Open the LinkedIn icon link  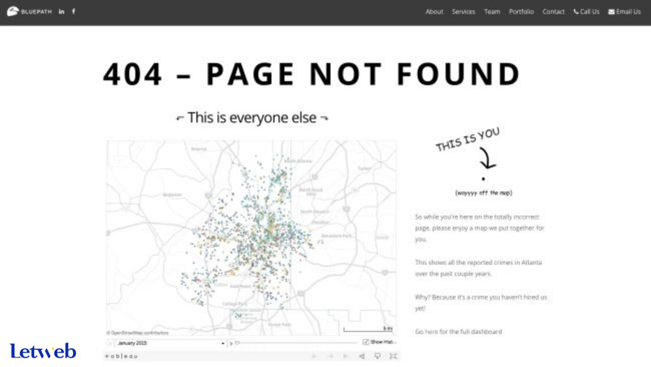tap(61, 12)
